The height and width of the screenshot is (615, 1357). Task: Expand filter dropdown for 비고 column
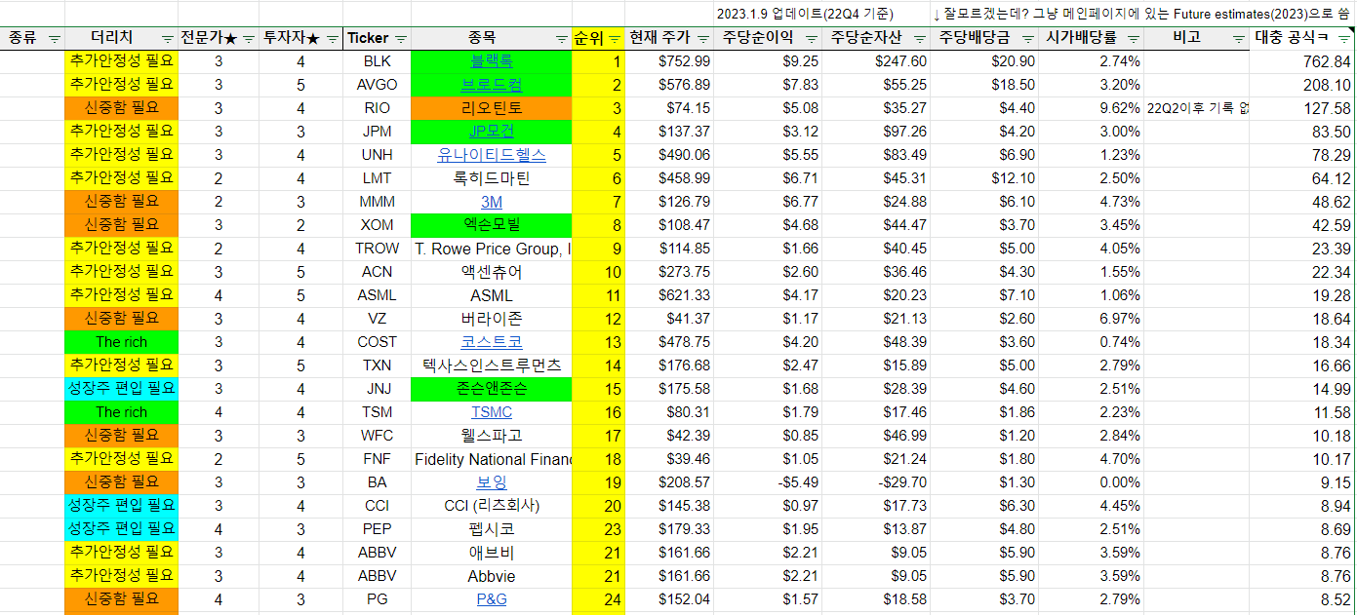pyautogui.click(x=1239, y=38)
